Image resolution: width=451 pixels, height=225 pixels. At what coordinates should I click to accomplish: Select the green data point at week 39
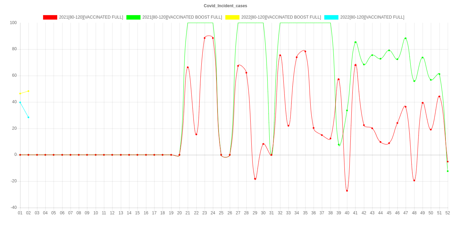tap(339, 145)
